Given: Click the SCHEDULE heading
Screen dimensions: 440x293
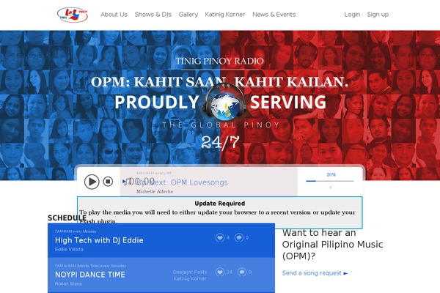Looking at the screenshot, I should pyautogui.click(x=67, y=218).
